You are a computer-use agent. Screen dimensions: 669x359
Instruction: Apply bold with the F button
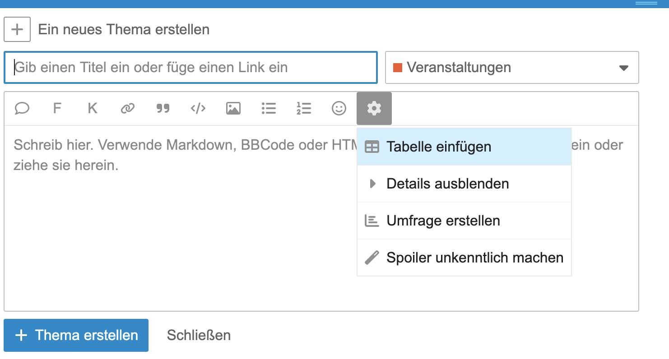(57, 109)
